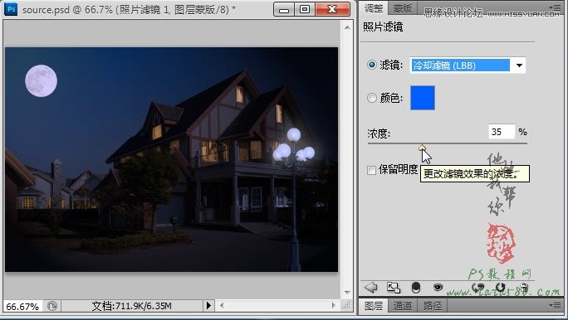Delete adjustment layer trash icon

[524, 288]
